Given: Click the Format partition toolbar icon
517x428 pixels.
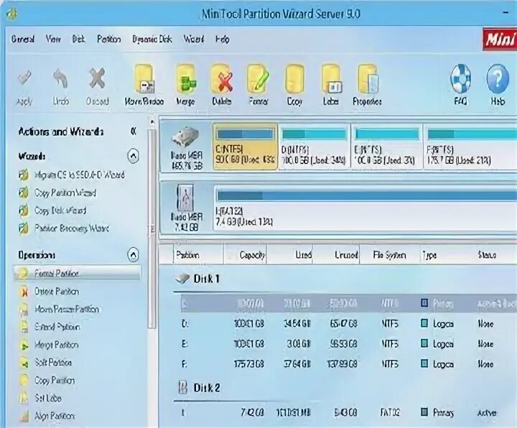Looking at the screenshot, I should pyautogui.click(x=258, y=78).
